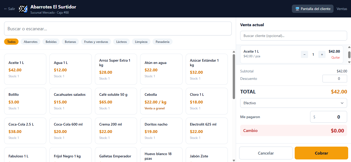351x162 pixels.
Task: Add Frijol Negro 1 kg product
Action: (x=70, y=155)
